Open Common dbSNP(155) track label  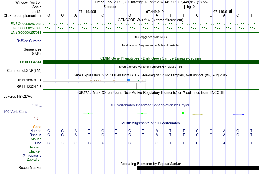click(24, 70)
